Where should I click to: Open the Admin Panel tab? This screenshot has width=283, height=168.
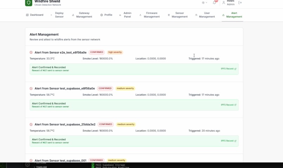click(125, 15)
